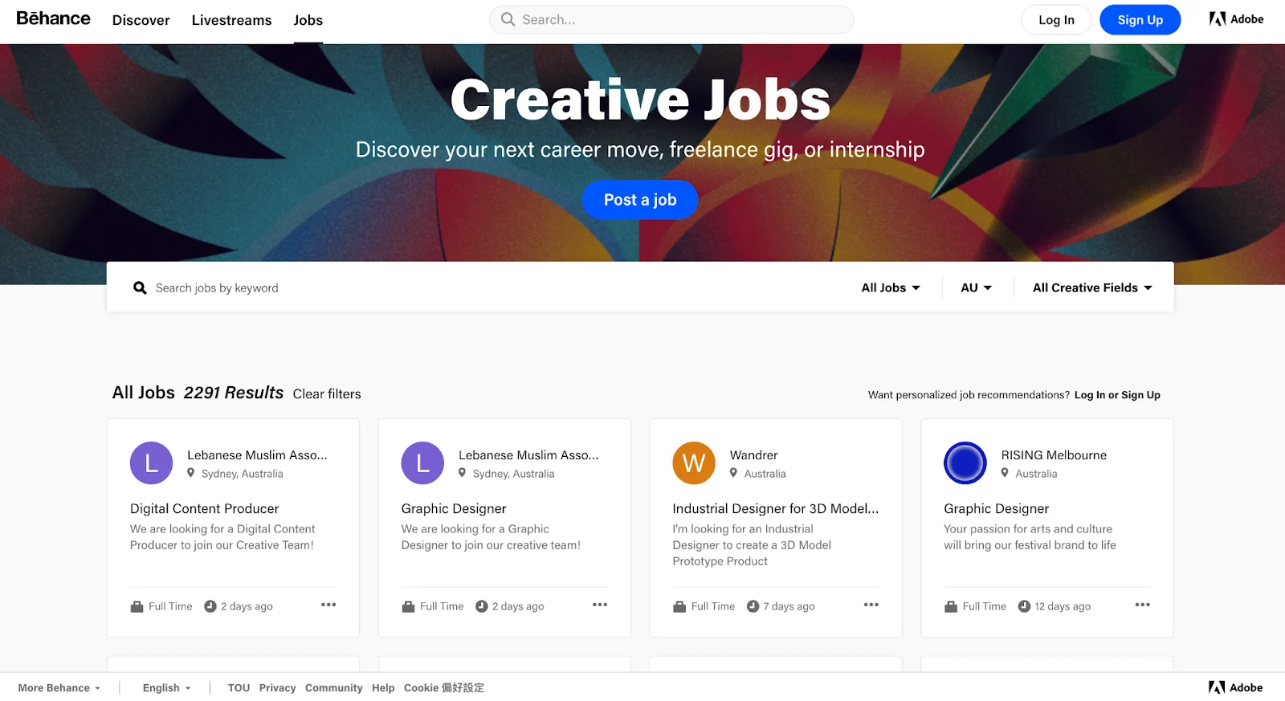Click the Behance logo
This screenshot has width=1285, height=701.
[53, 18]
